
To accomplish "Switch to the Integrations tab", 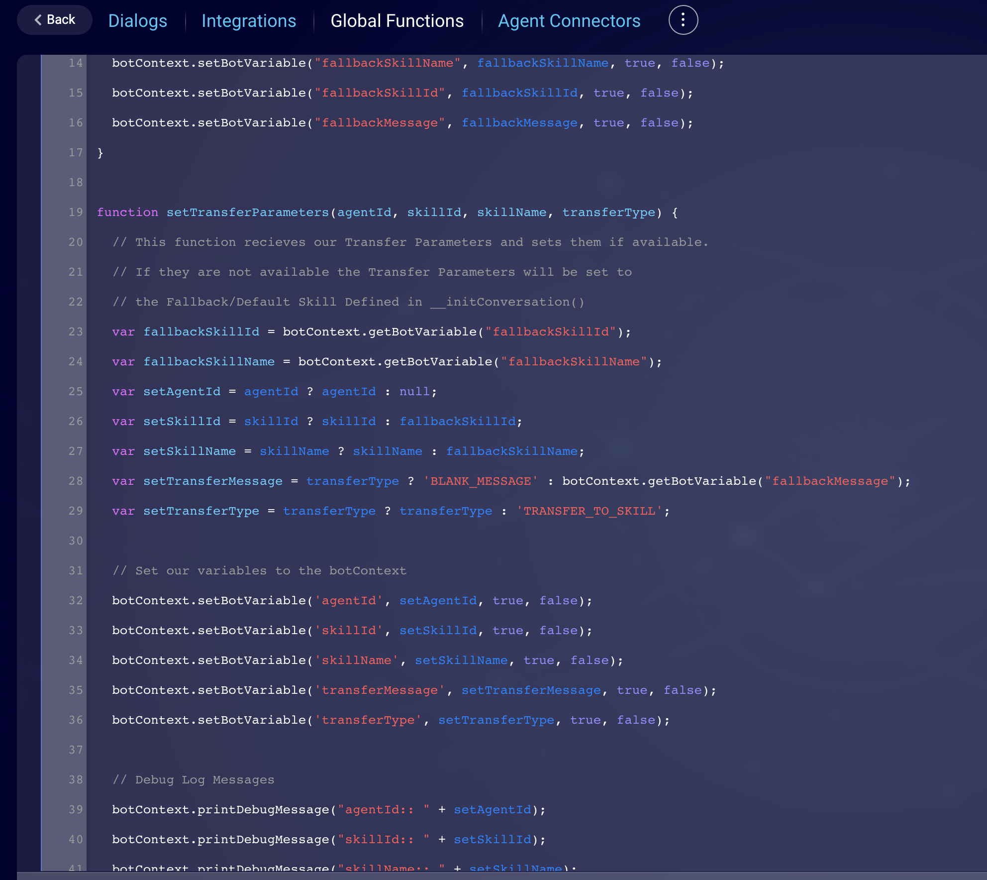I will tap(249, 21).
